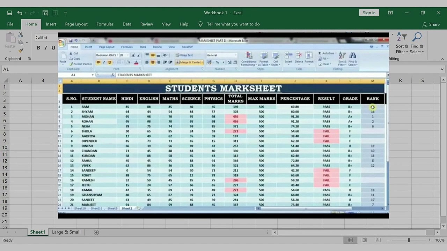Screen dimensions: 447x251
Task: Open the File tab
Action: coord(10,24)
